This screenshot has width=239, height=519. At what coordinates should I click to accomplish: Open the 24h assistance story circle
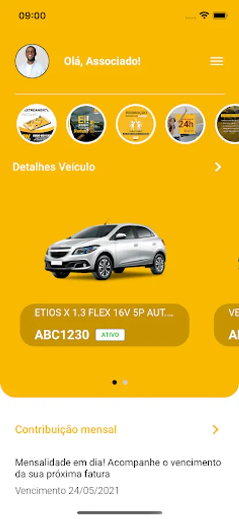tap(185, 124)
